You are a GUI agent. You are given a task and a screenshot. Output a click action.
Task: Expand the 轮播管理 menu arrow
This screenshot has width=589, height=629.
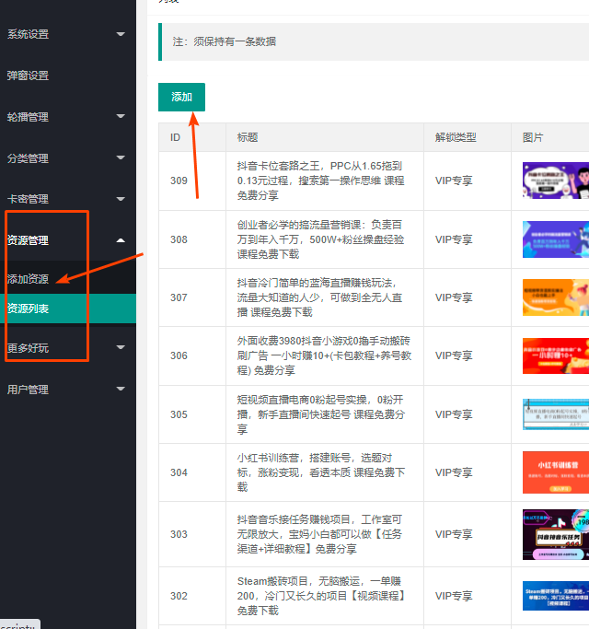[121, 116]
